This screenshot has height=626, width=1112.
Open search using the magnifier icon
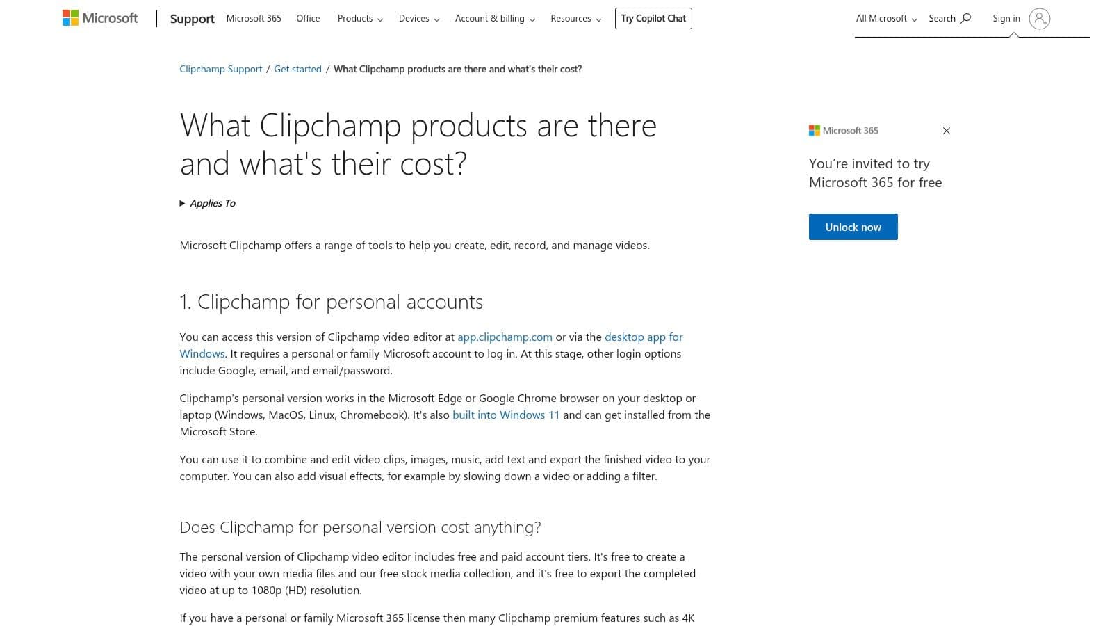pyautogui.click(x=966, y=18)
